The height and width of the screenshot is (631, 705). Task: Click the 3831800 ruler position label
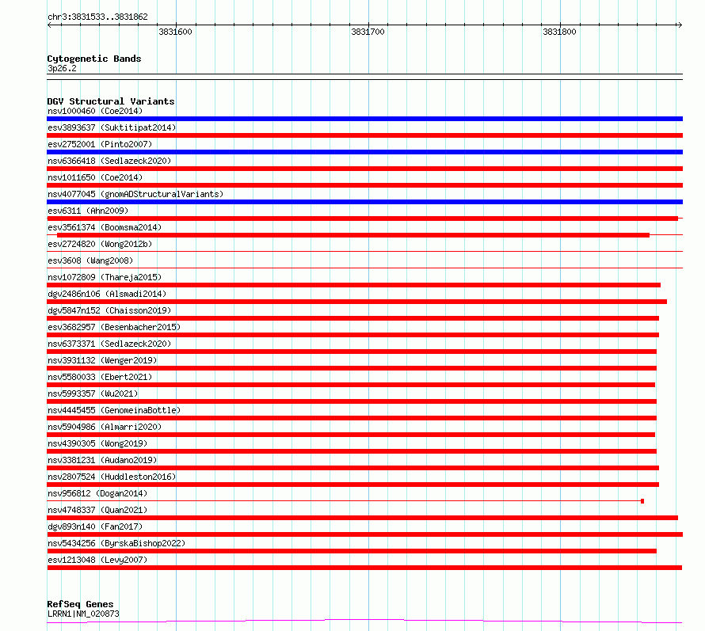(x=559, y=32)
